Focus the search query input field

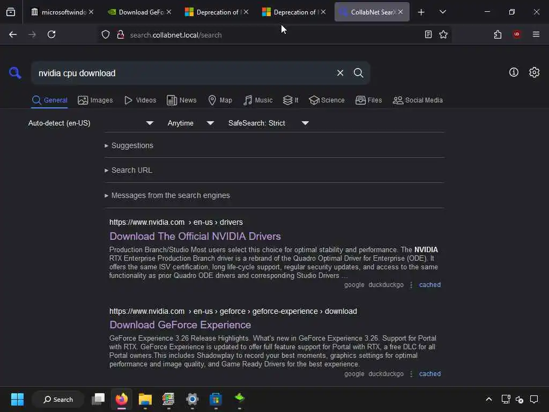coord(182,73)
